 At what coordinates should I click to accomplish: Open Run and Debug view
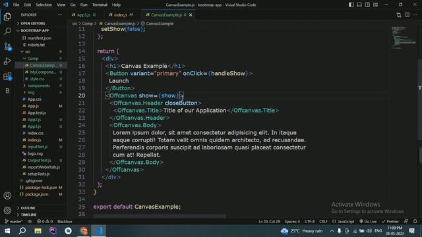pos(7,61)
